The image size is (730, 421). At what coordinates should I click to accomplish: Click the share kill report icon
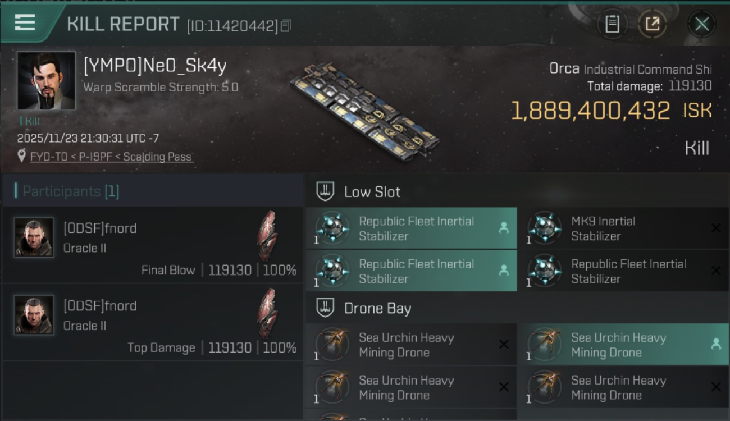coord(652,24)
